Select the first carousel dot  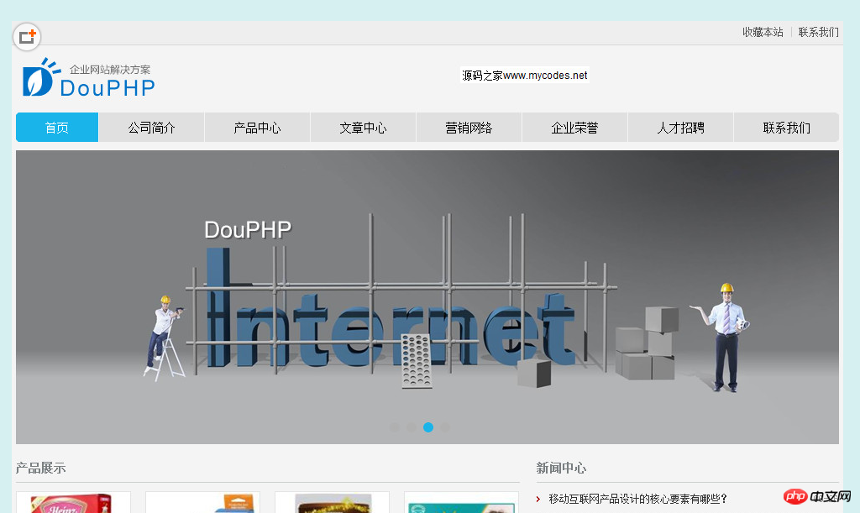[394, 427]
